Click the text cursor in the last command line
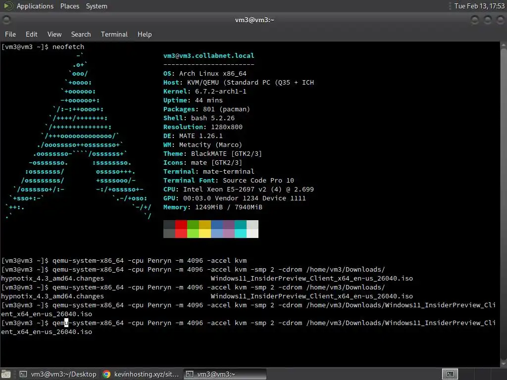 click(x=66, y=323)
